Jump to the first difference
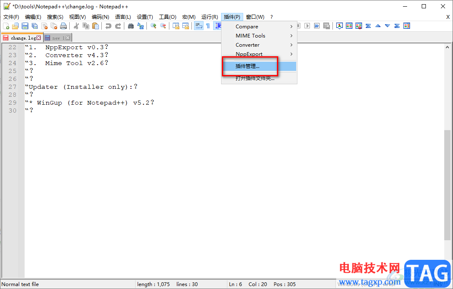This screenshot has height=289, width=453. pyautogui.click(x=368, y=26)
